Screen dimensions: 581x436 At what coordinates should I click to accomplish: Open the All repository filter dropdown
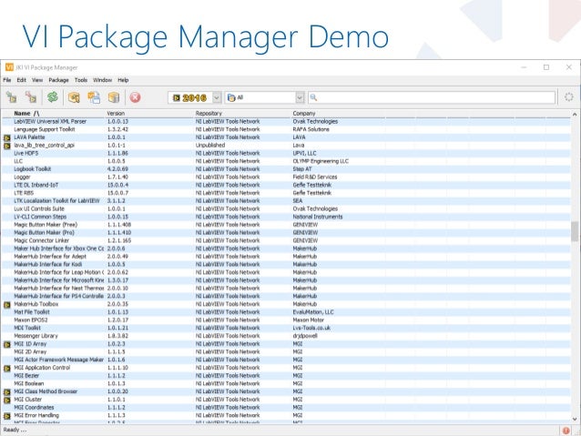coord(300,97)
